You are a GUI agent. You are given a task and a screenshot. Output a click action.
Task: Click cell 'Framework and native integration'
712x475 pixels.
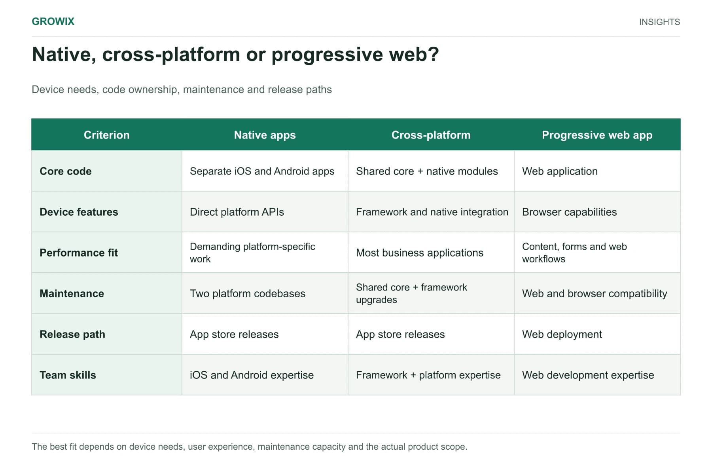tap(432, 212)
